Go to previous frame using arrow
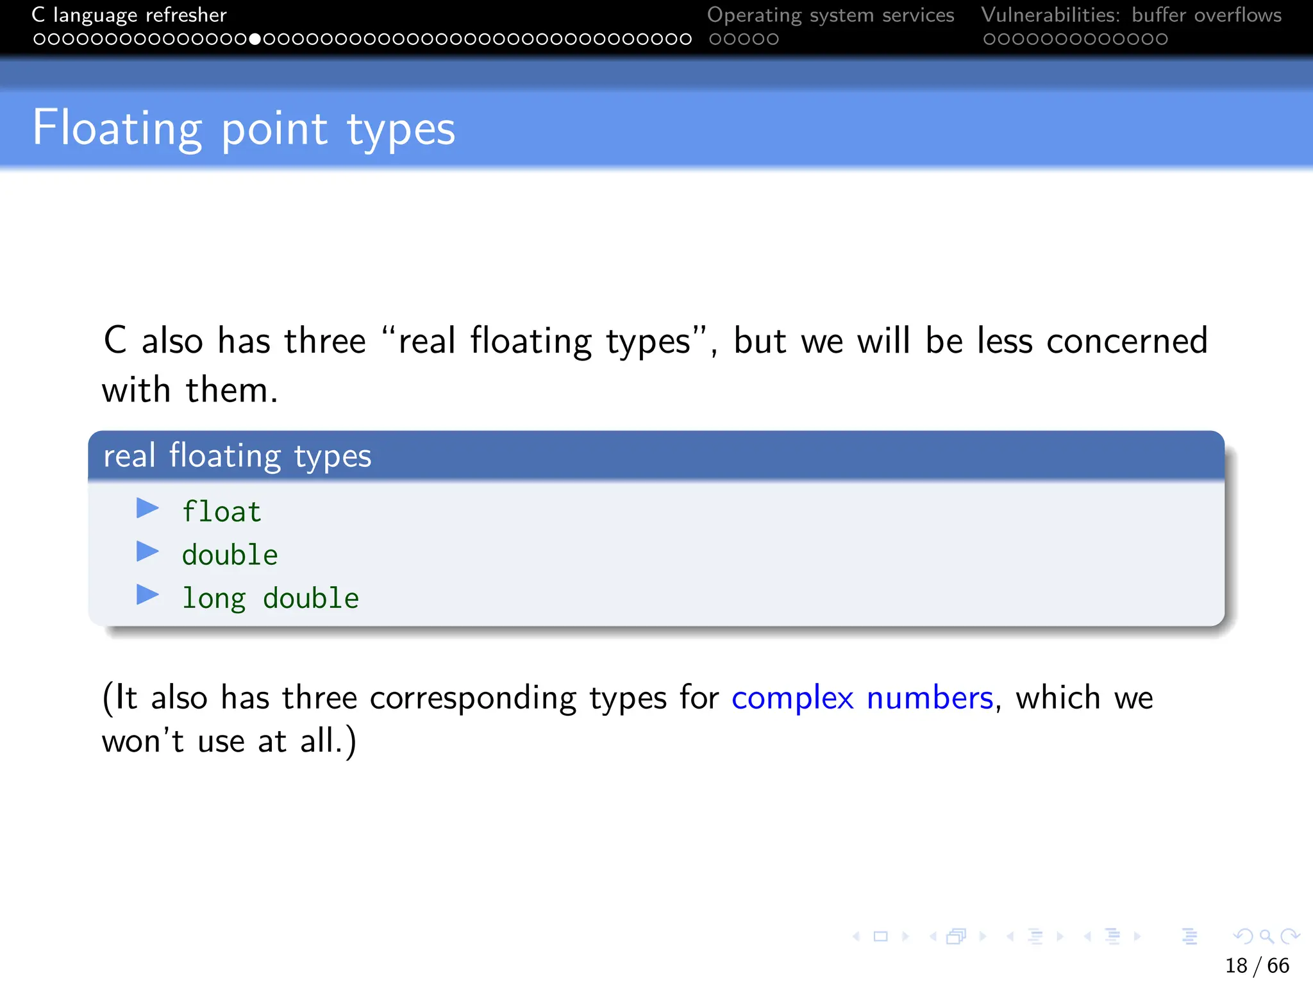The height and width of the screenshot is (985, 1313). pyautogui.click(x=933, y=937)
